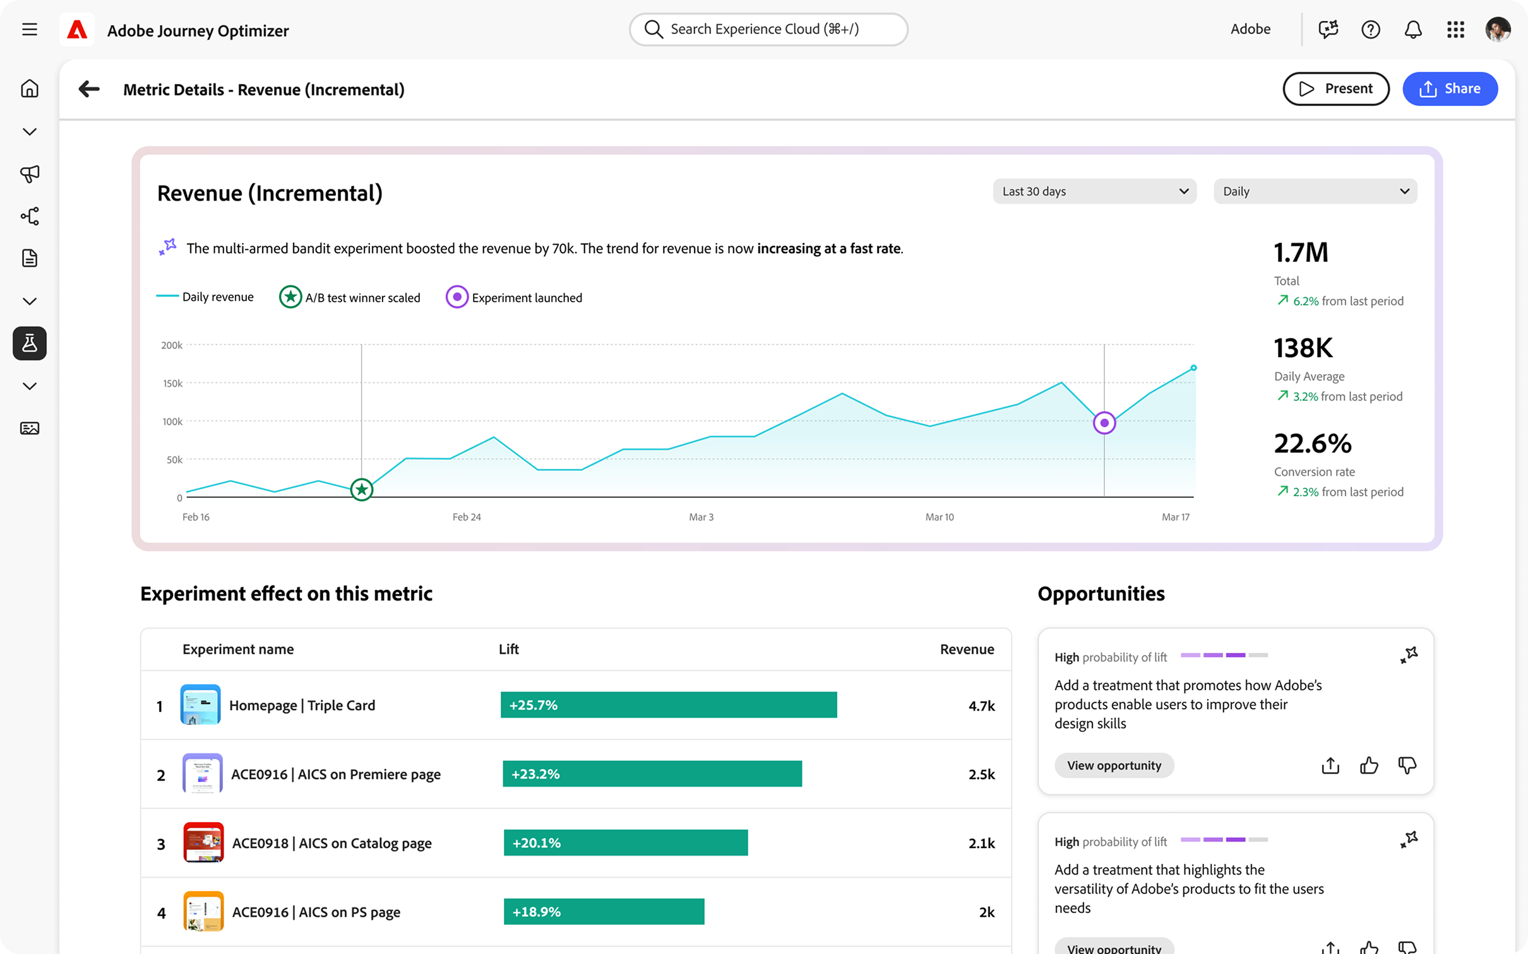Thumbs down the design skills opportunity
The image size is (1528, 954).
tap(1407, 765)
